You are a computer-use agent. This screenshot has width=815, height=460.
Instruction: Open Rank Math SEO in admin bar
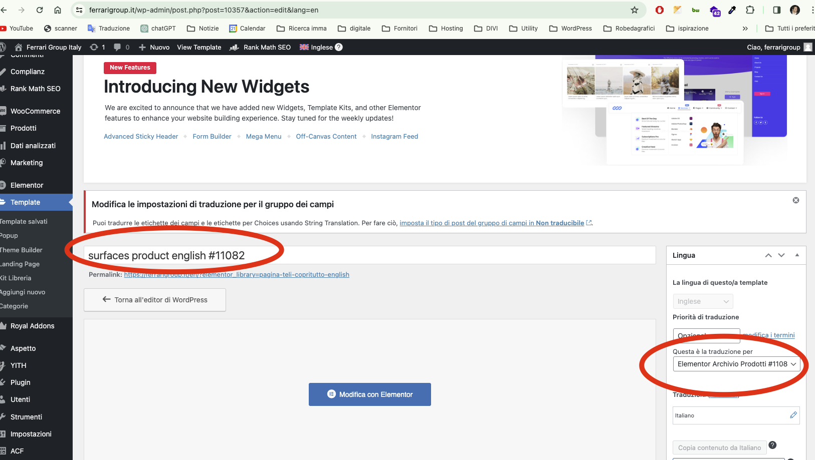click(x=260, y=47)
